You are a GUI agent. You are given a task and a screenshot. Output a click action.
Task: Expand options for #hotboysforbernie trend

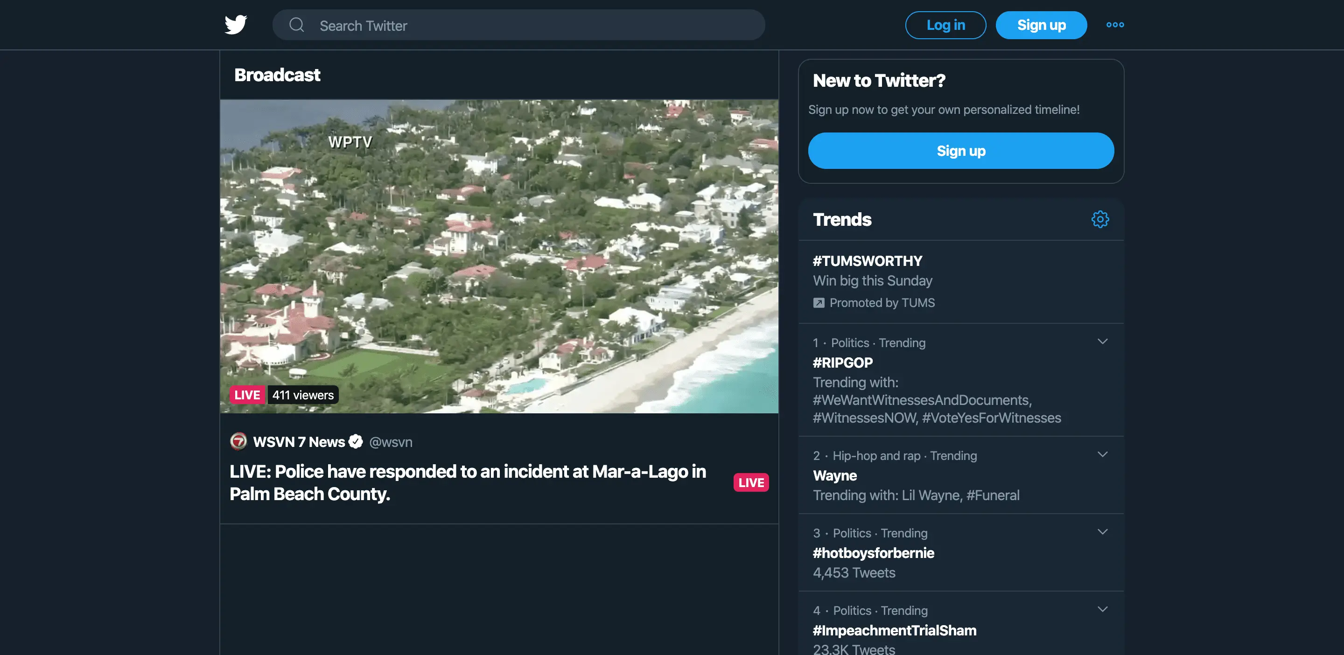(1102, 532)
